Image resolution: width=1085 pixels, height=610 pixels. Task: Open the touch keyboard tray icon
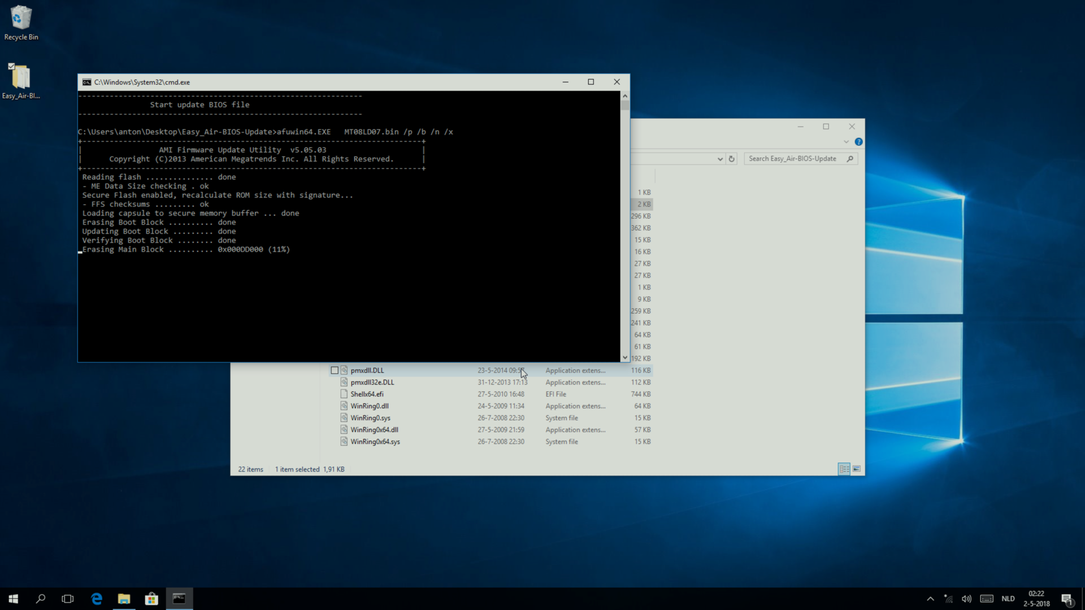point(987,599)
